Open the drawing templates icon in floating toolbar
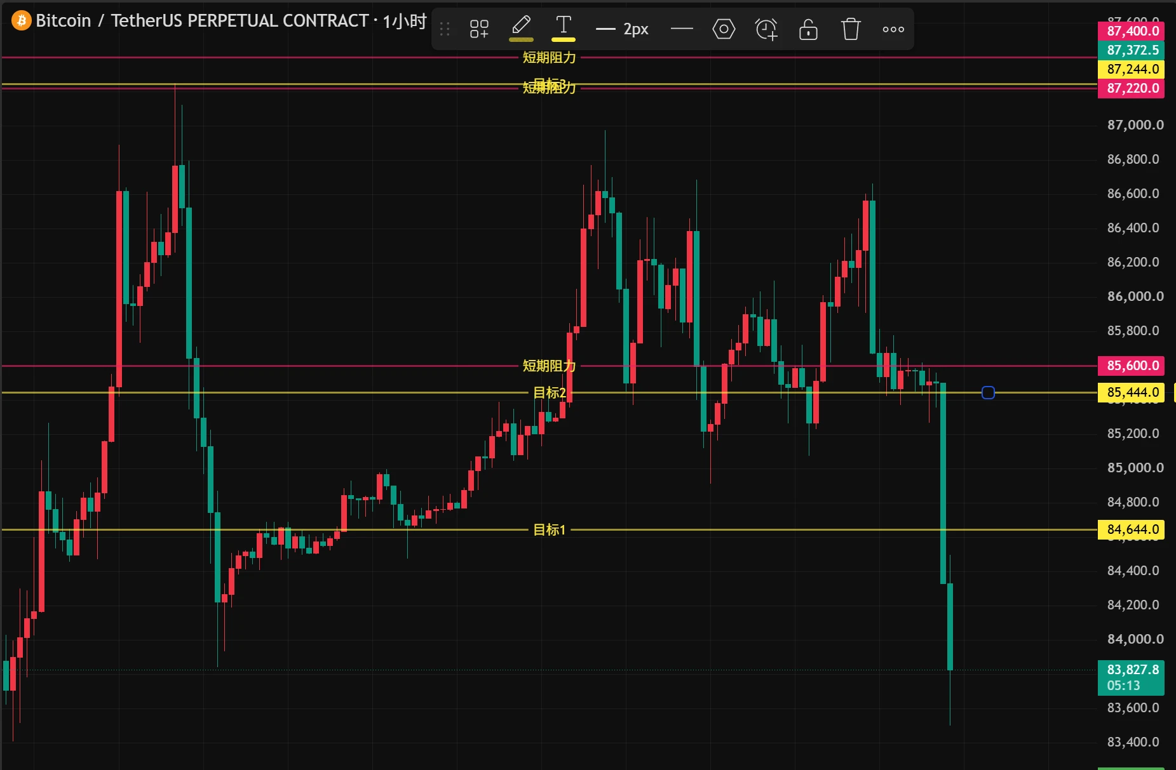 tap(479, 29)
